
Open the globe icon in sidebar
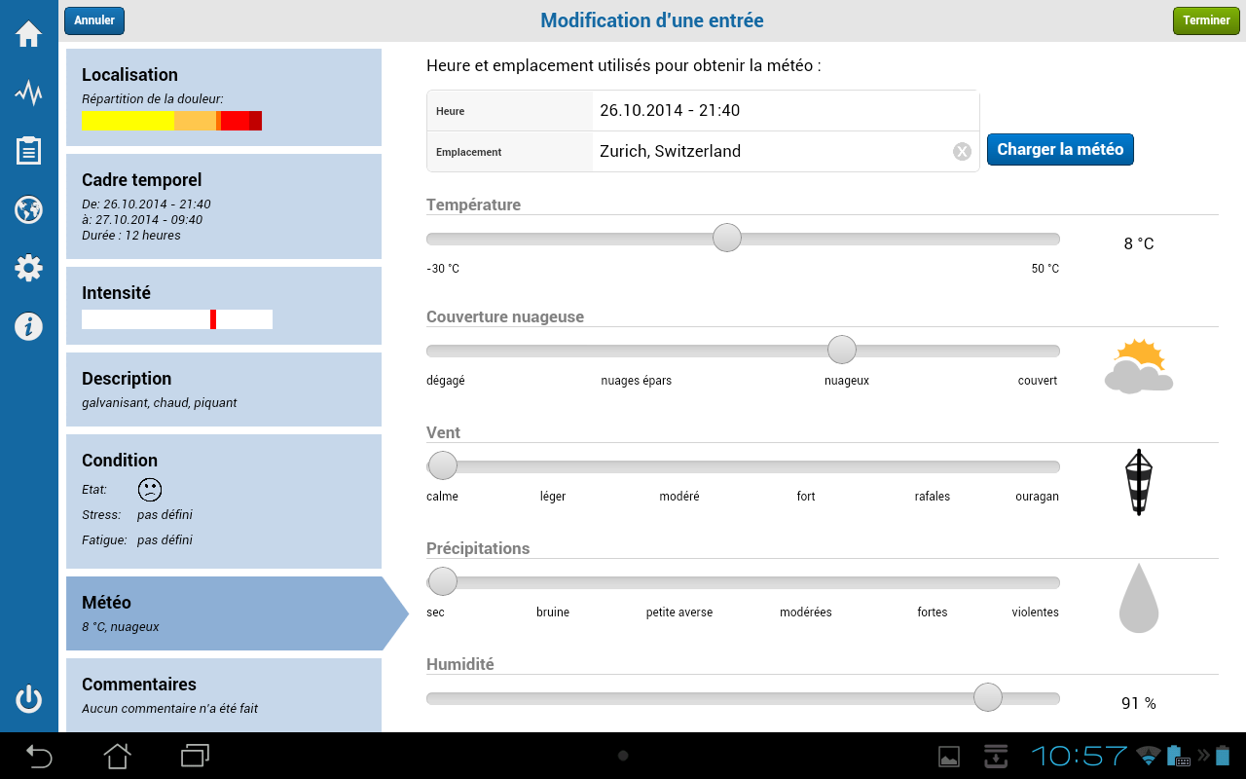28,209
